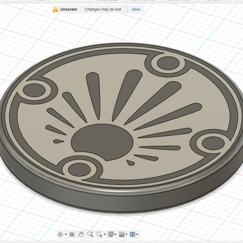Click the Save link in the unsaved notice
243x243 pixels.
click(x=136, y=9)
